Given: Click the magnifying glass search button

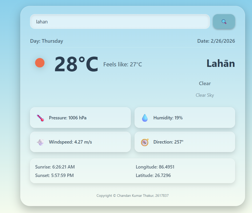Looking at the screenshot, I should [x=224, y=22].
